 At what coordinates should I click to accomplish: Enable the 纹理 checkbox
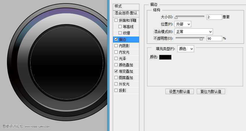coord(120,33)
